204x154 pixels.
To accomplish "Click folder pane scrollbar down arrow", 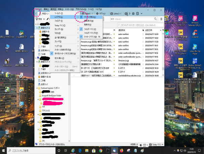I will coord(69,141).
